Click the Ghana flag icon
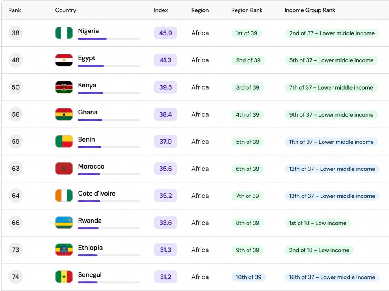 point(64,114)
